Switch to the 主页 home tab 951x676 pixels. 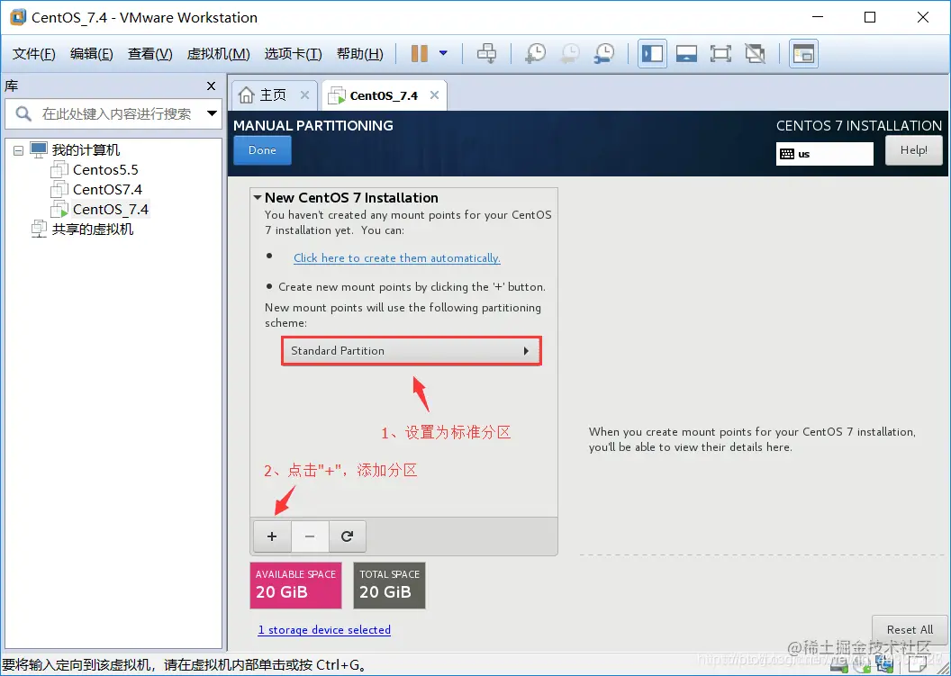(x=273, y=95)
